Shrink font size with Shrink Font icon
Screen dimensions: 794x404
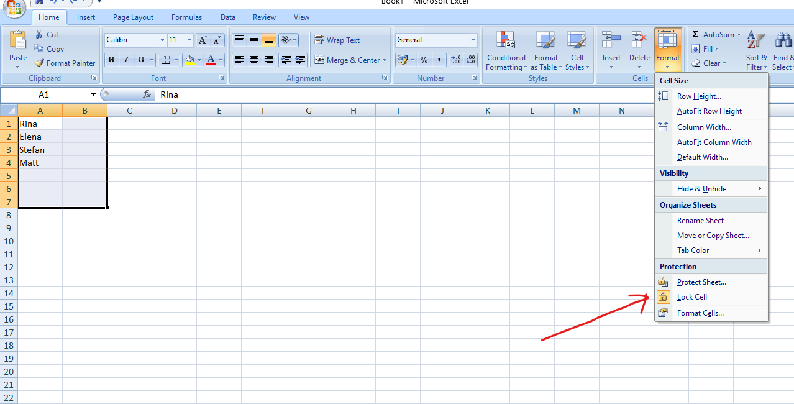[217, 40]
